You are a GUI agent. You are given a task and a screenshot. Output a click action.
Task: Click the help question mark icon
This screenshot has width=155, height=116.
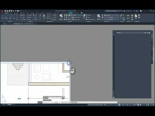coord(141,11)
